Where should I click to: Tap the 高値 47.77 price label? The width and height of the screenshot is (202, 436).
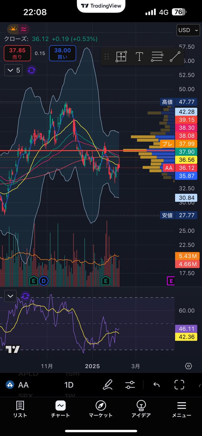point(179,102)
